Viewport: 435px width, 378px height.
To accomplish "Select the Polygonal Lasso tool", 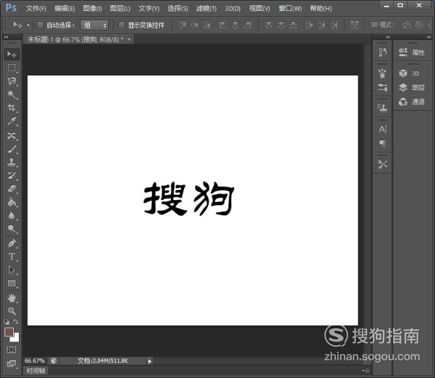I will pos(12,81).
